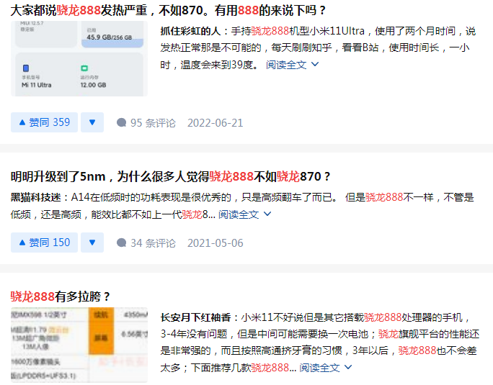Upvote the answer with 359 likes
The height and width of the screenshot is (385, 493).
pyautogui.click(x=45, y=122)
